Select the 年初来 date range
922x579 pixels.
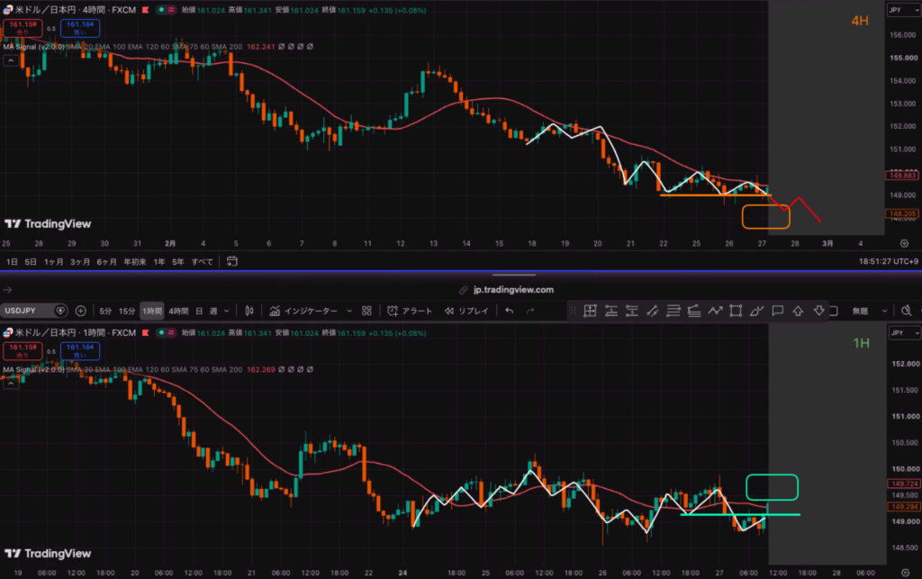pyautogui.click(x=135, y=261)
